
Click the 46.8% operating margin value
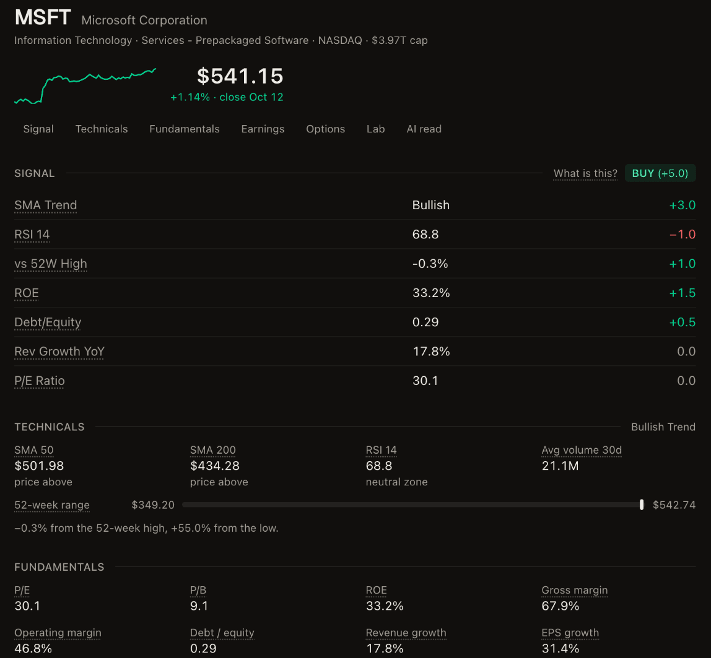point(33,649)
